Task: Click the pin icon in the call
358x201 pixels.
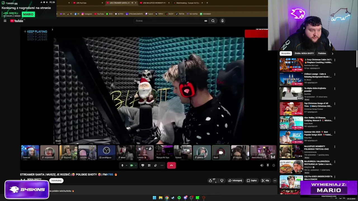Action: coord(268,165)
